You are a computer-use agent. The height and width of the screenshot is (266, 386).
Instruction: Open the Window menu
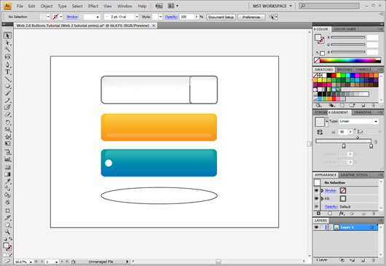(125, 6)
